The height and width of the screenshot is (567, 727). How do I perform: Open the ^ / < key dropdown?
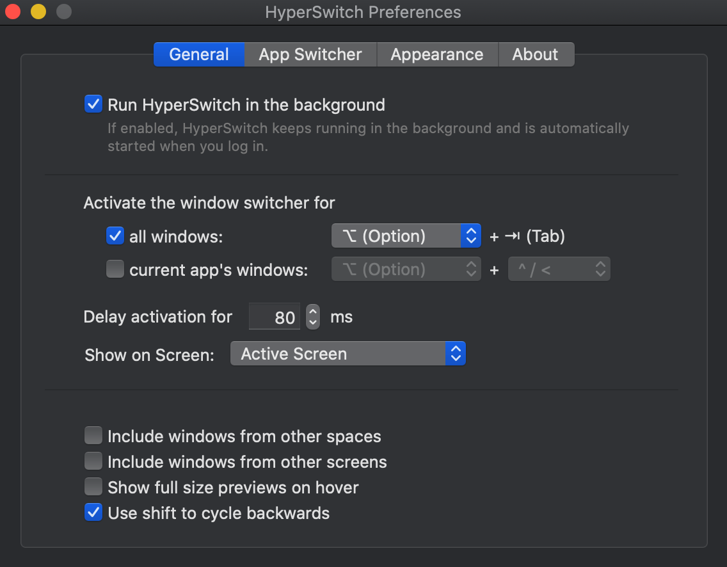tap(559, 269)
